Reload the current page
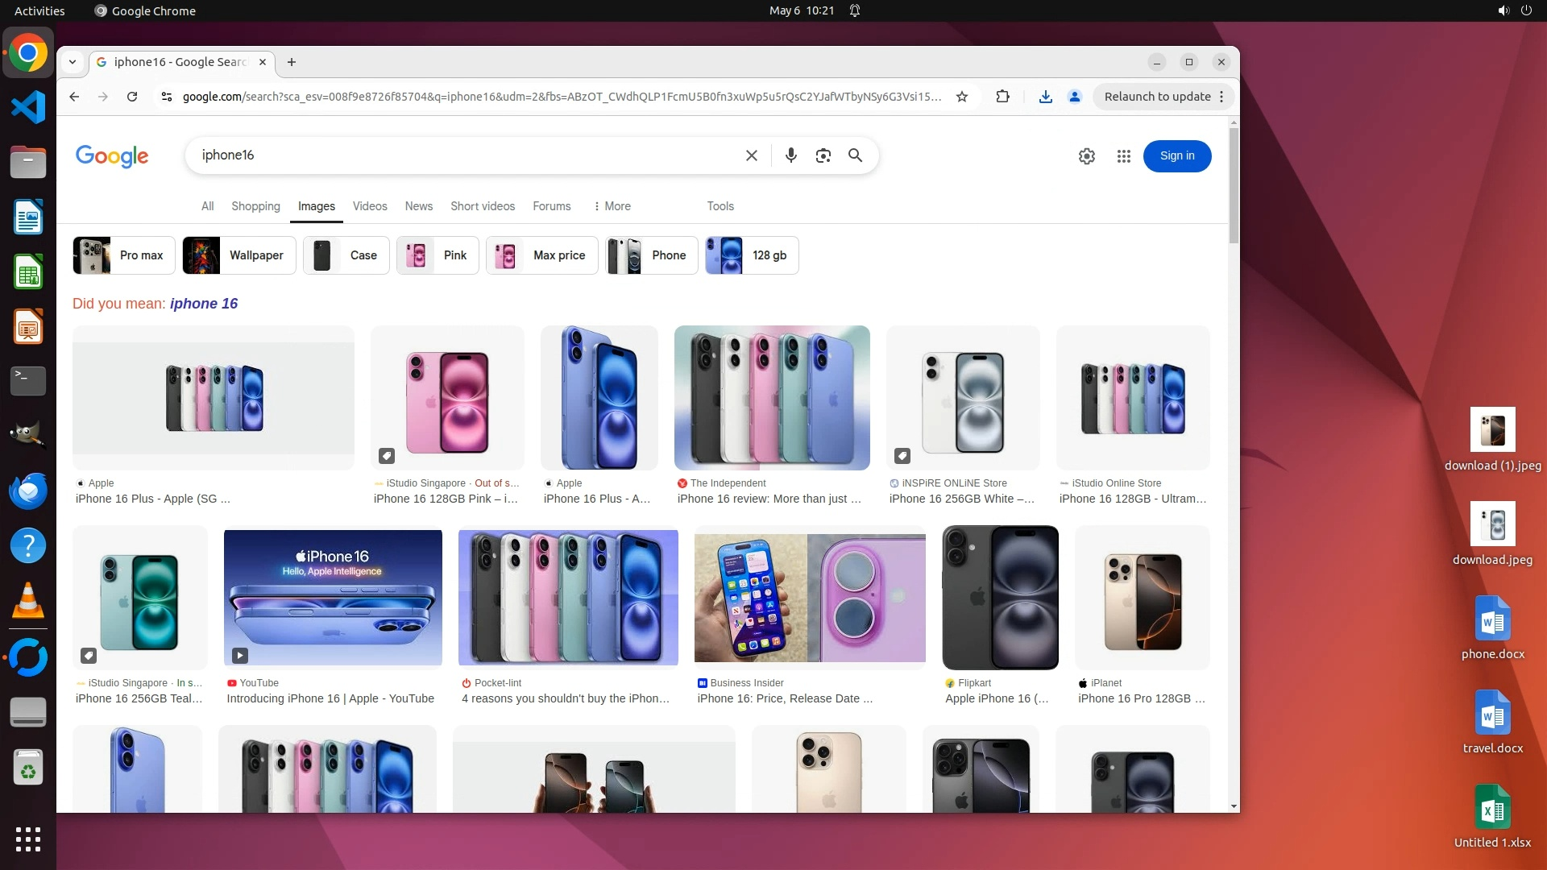Viewport: 1547px width, 870px height. coord(132,97)
